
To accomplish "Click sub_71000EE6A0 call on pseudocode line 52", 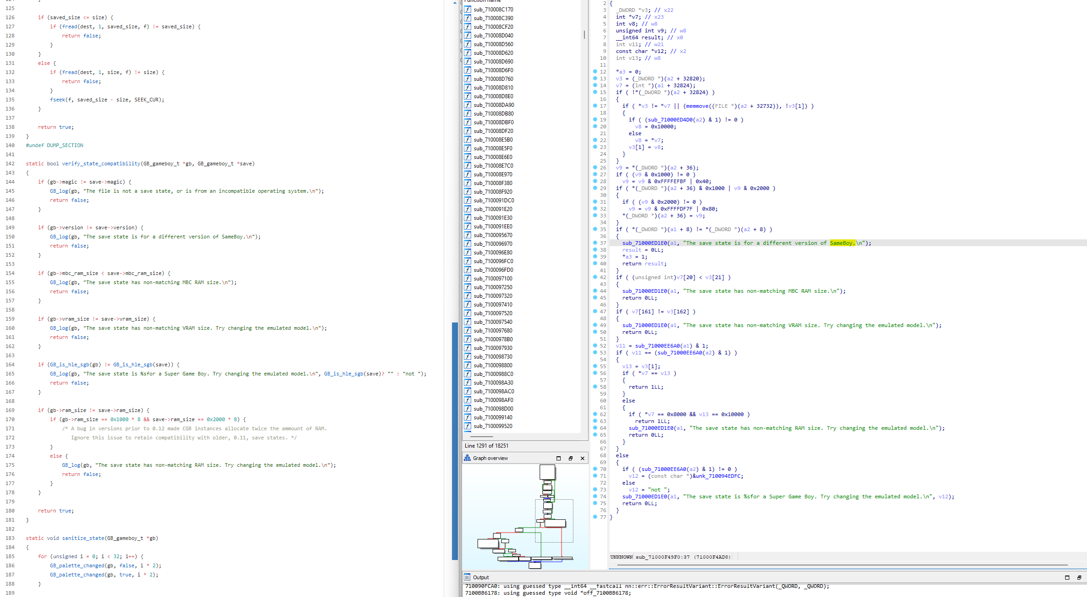I will pos(657,346).
